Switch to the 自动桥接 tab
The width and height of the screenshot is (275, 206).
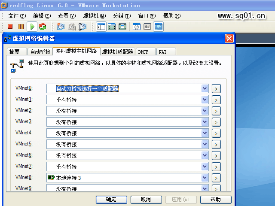[x=40, y=51]
